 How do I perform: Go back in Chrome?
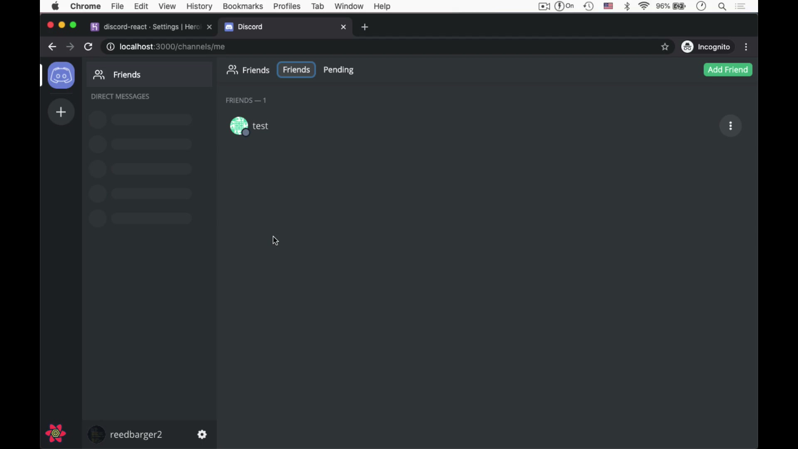[x=52, y=47]
